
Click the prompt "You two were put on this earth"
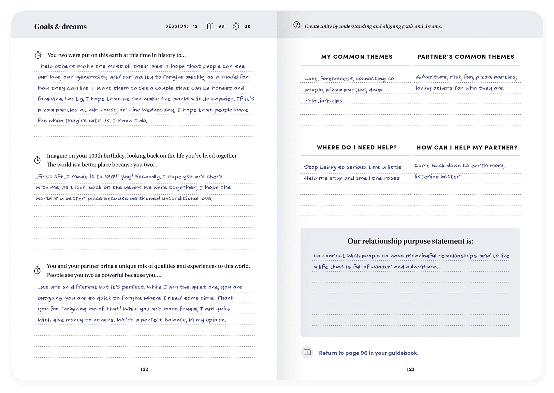(x=117, y=55)
